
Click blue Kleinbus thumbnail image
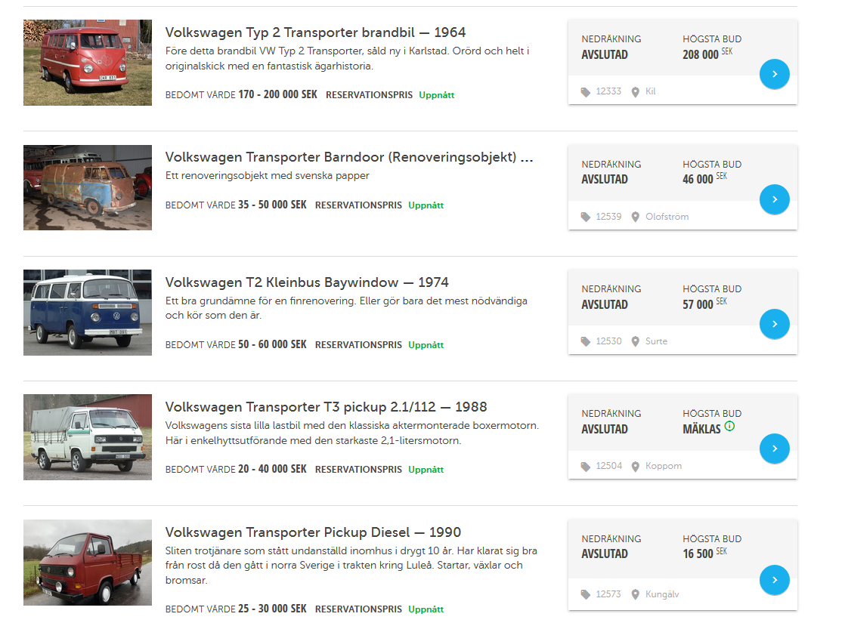[88, 312]
